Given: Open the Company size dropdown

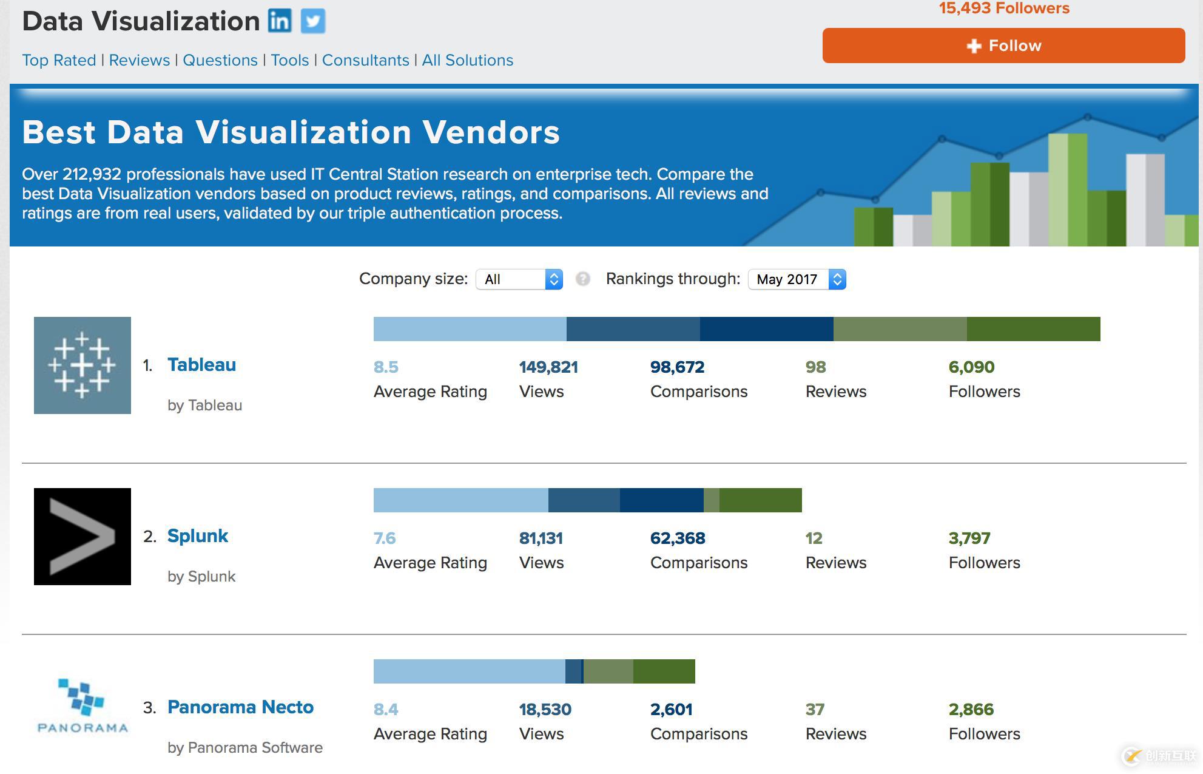Looking at the screenshot, I should [519, 279].
